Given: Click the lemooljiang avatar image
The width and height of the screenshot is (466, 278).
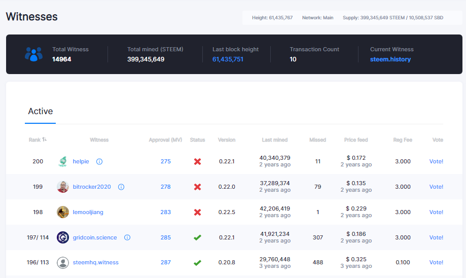Looking at the screenshot, I should tap(63, 212).
